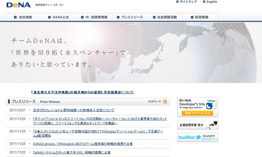Image resolution: width=262 pixels, height=157 pixels.
Task: Click the DeNA logo
Action: pos(18,5)
